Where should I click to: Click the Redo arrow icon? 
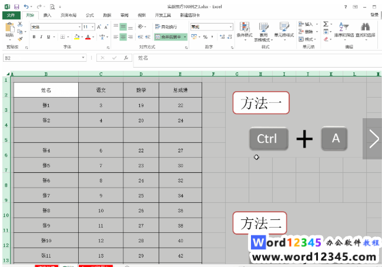pyautogui.click(x=39, y=6)
